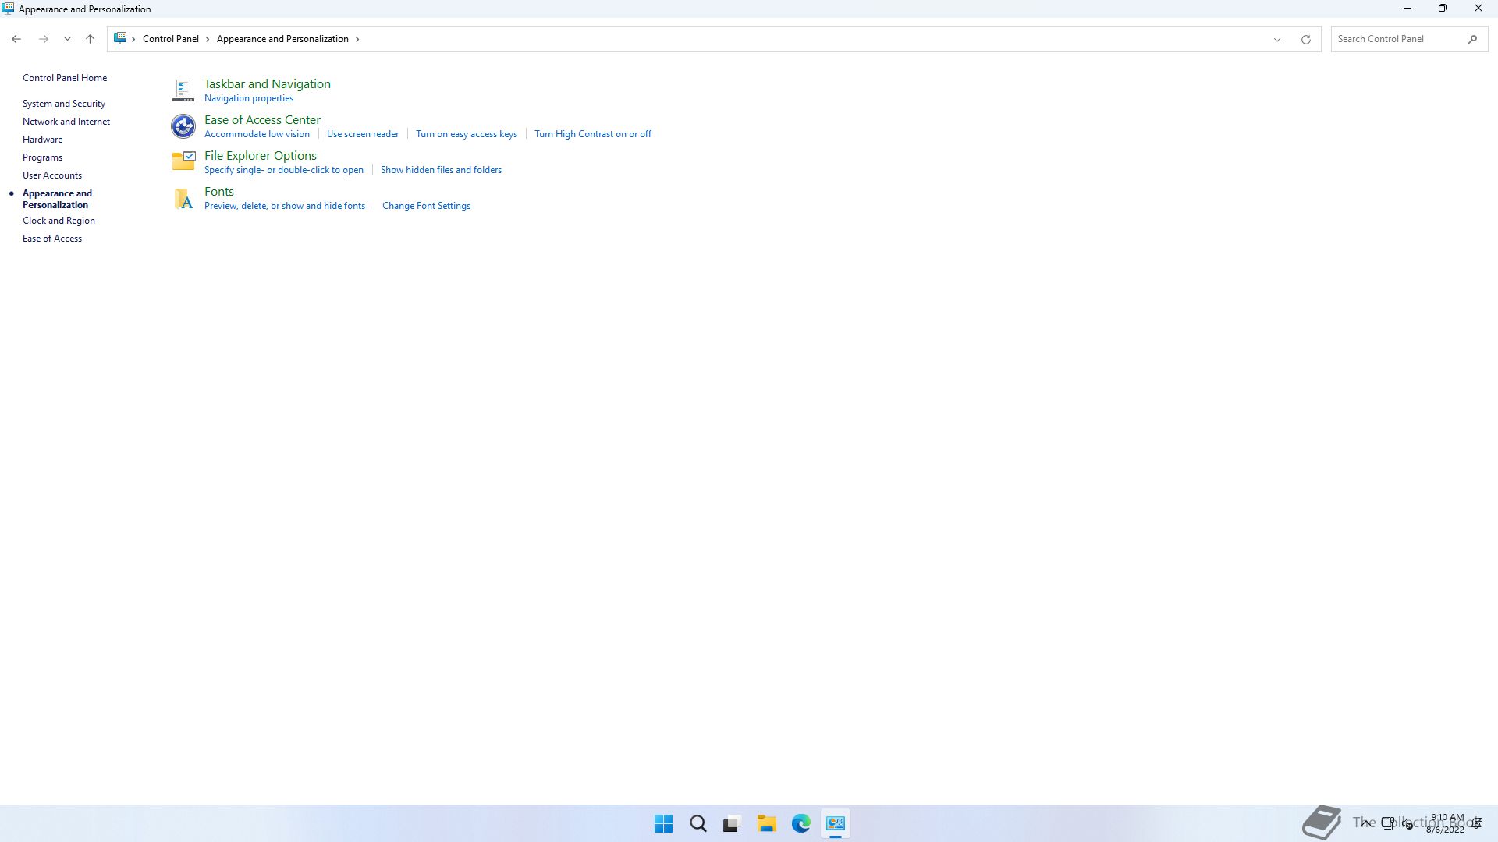Click the File Explorer Options folder icon
Image resolution: width=1498 pixels, height=842 pixels.
click(183, 161)
